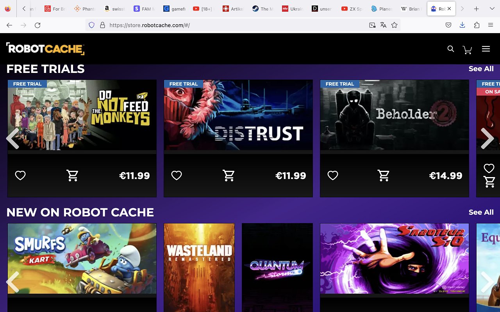Bookmark this page with star
The image size is (500, 312).
pos(394,25)
